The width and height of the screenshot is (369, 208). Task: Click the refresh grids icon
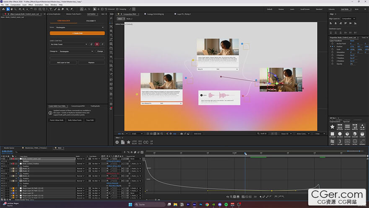[x=102, y=45]
